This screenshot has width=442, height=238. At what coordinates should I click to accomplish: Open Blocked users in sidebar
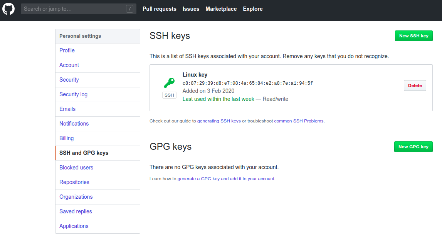tap(97, 168)
